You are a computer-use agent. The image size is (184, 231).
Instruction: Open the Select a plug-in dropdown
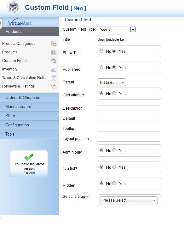[129, 200]
